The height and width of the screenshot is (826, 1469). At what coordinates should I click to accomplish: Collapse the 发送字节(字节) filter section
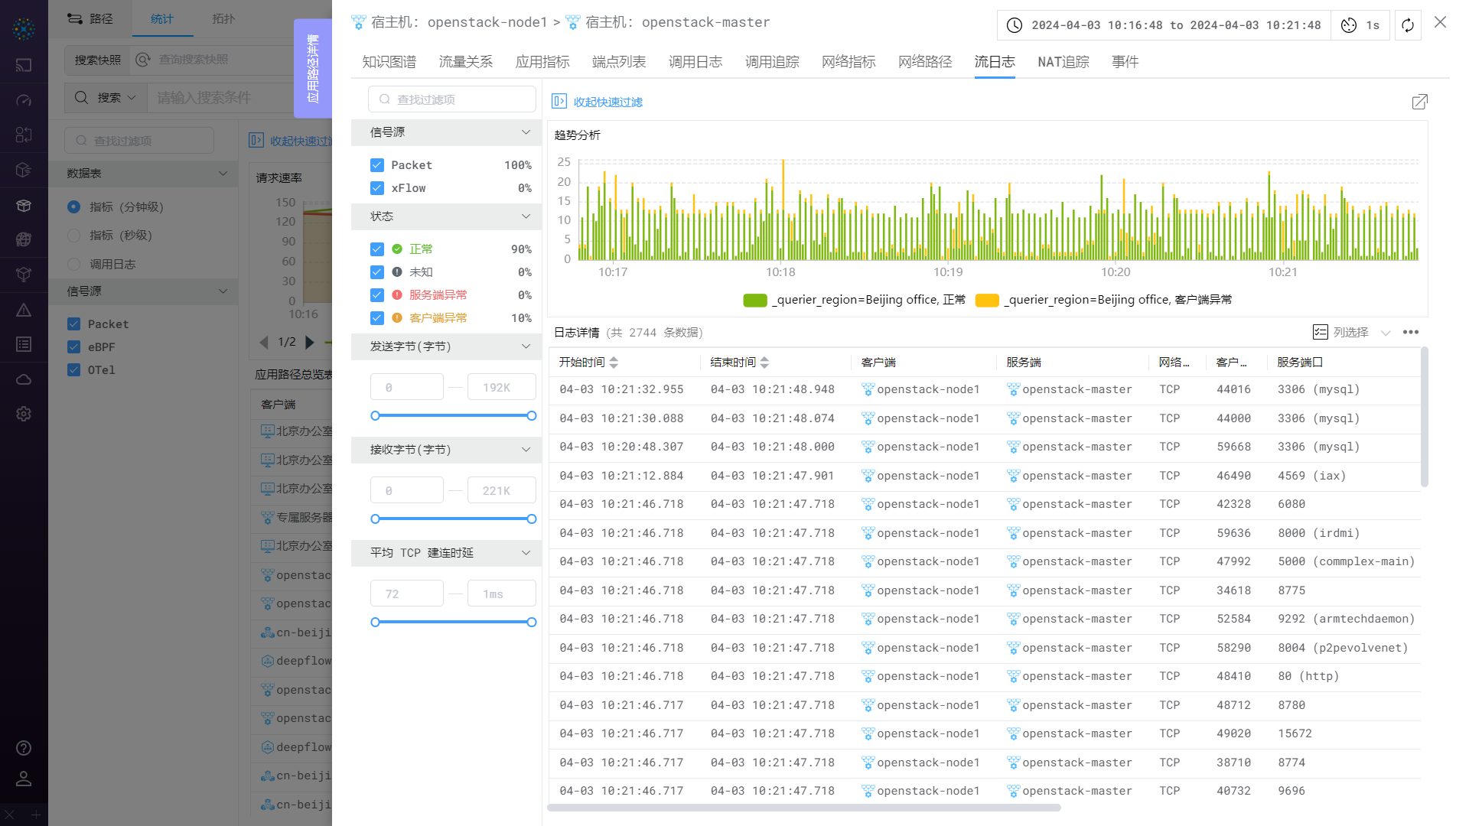(x=526, y=346)
